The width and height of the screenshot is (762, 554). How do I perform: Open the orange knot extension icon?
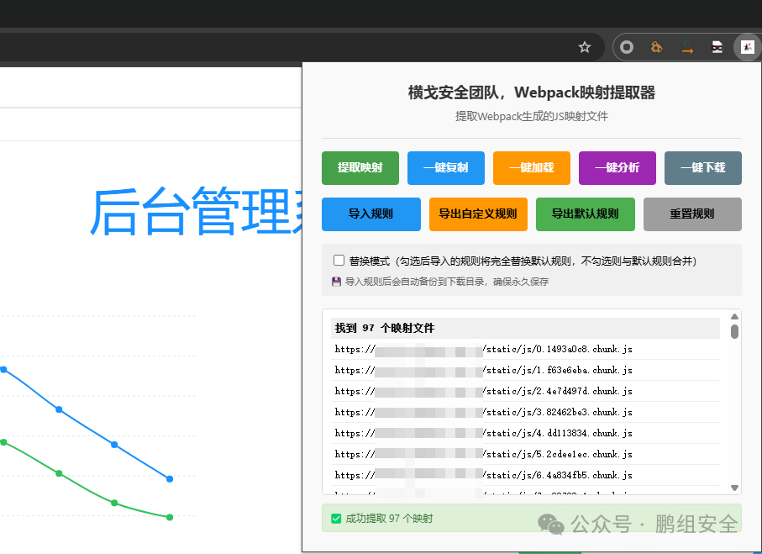(x=656, y=47)
